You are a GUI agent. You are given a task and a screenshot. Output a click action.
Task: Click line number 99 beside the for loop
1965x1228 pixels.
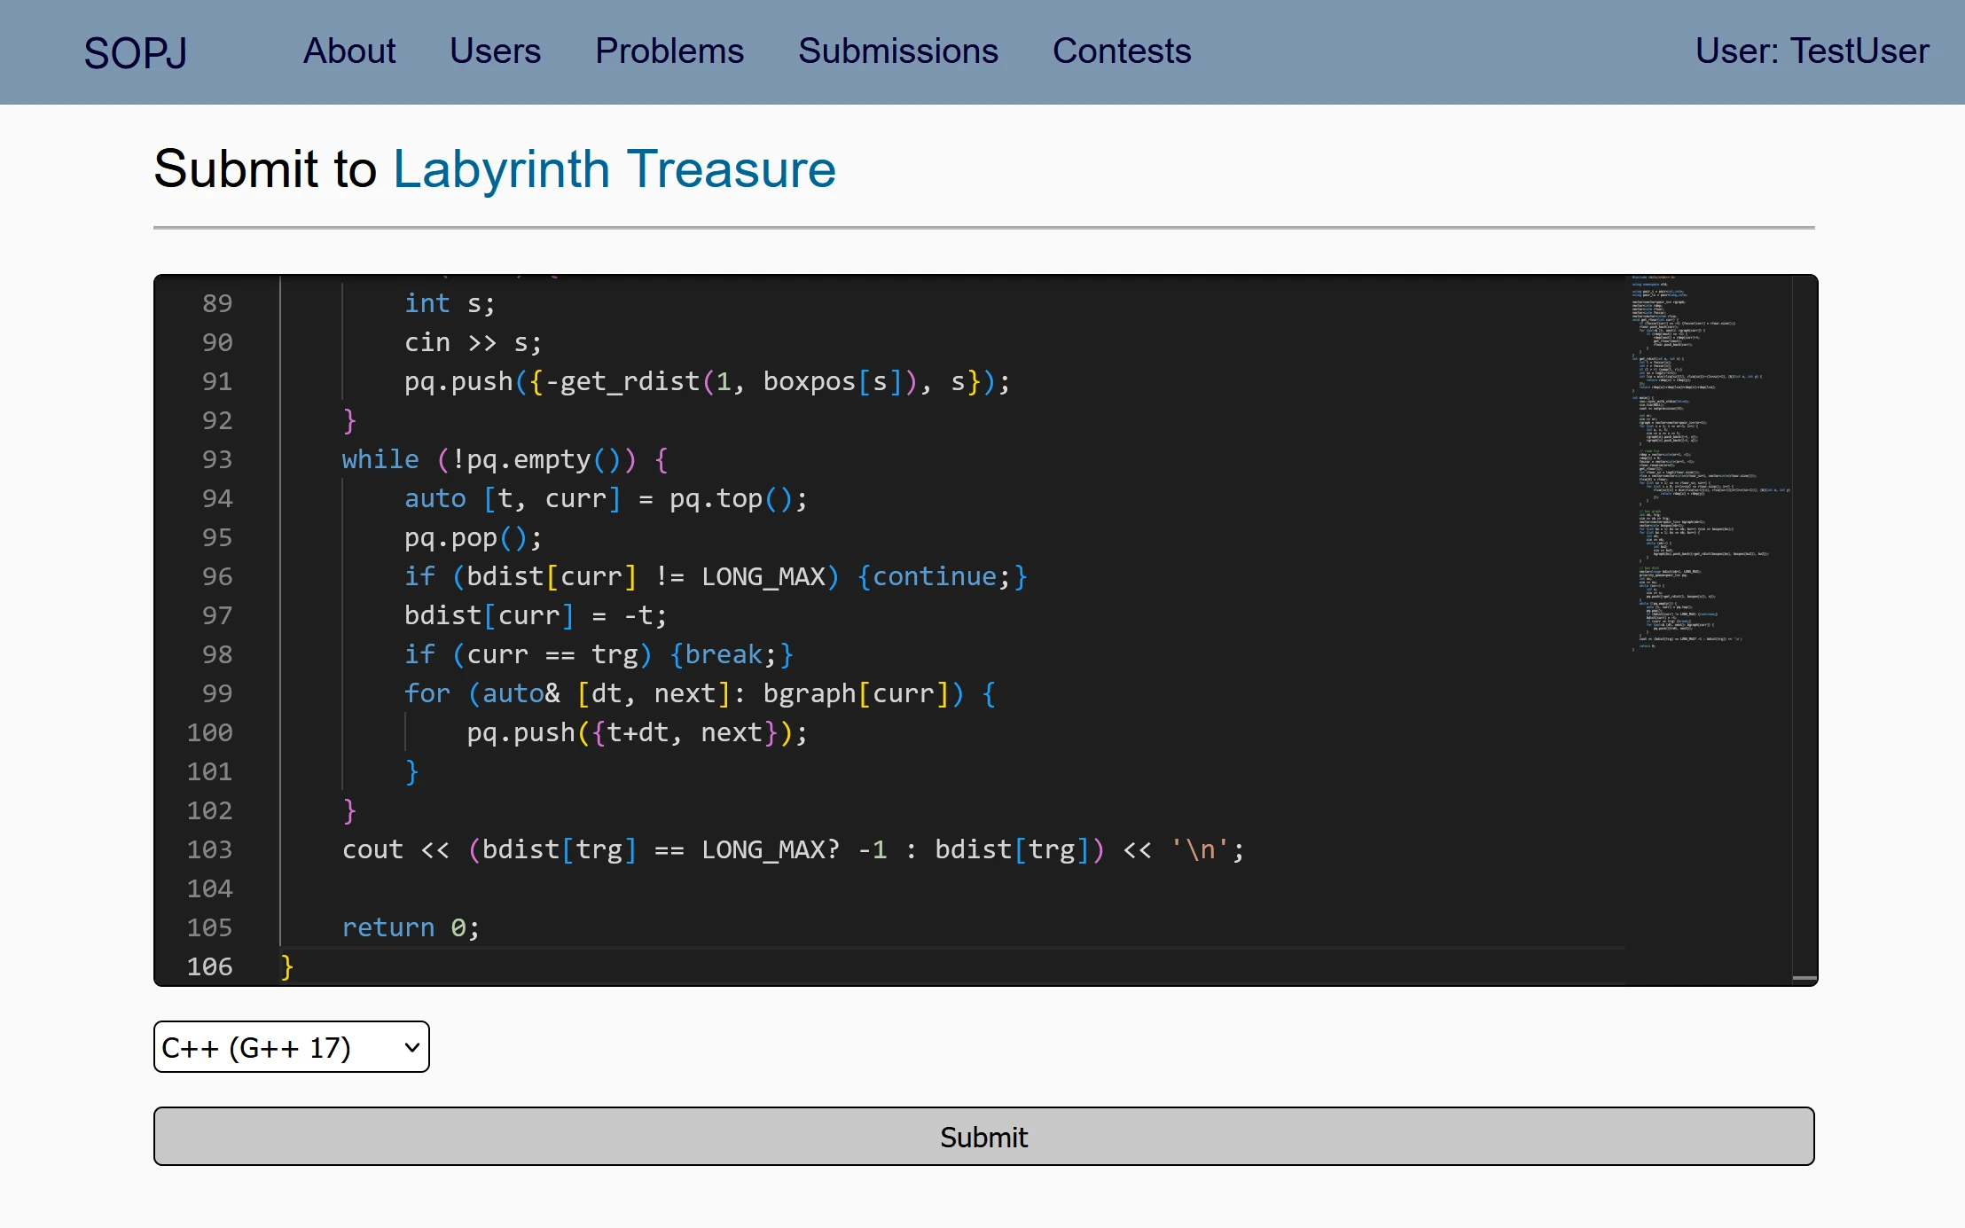click(x=216, y=693)
